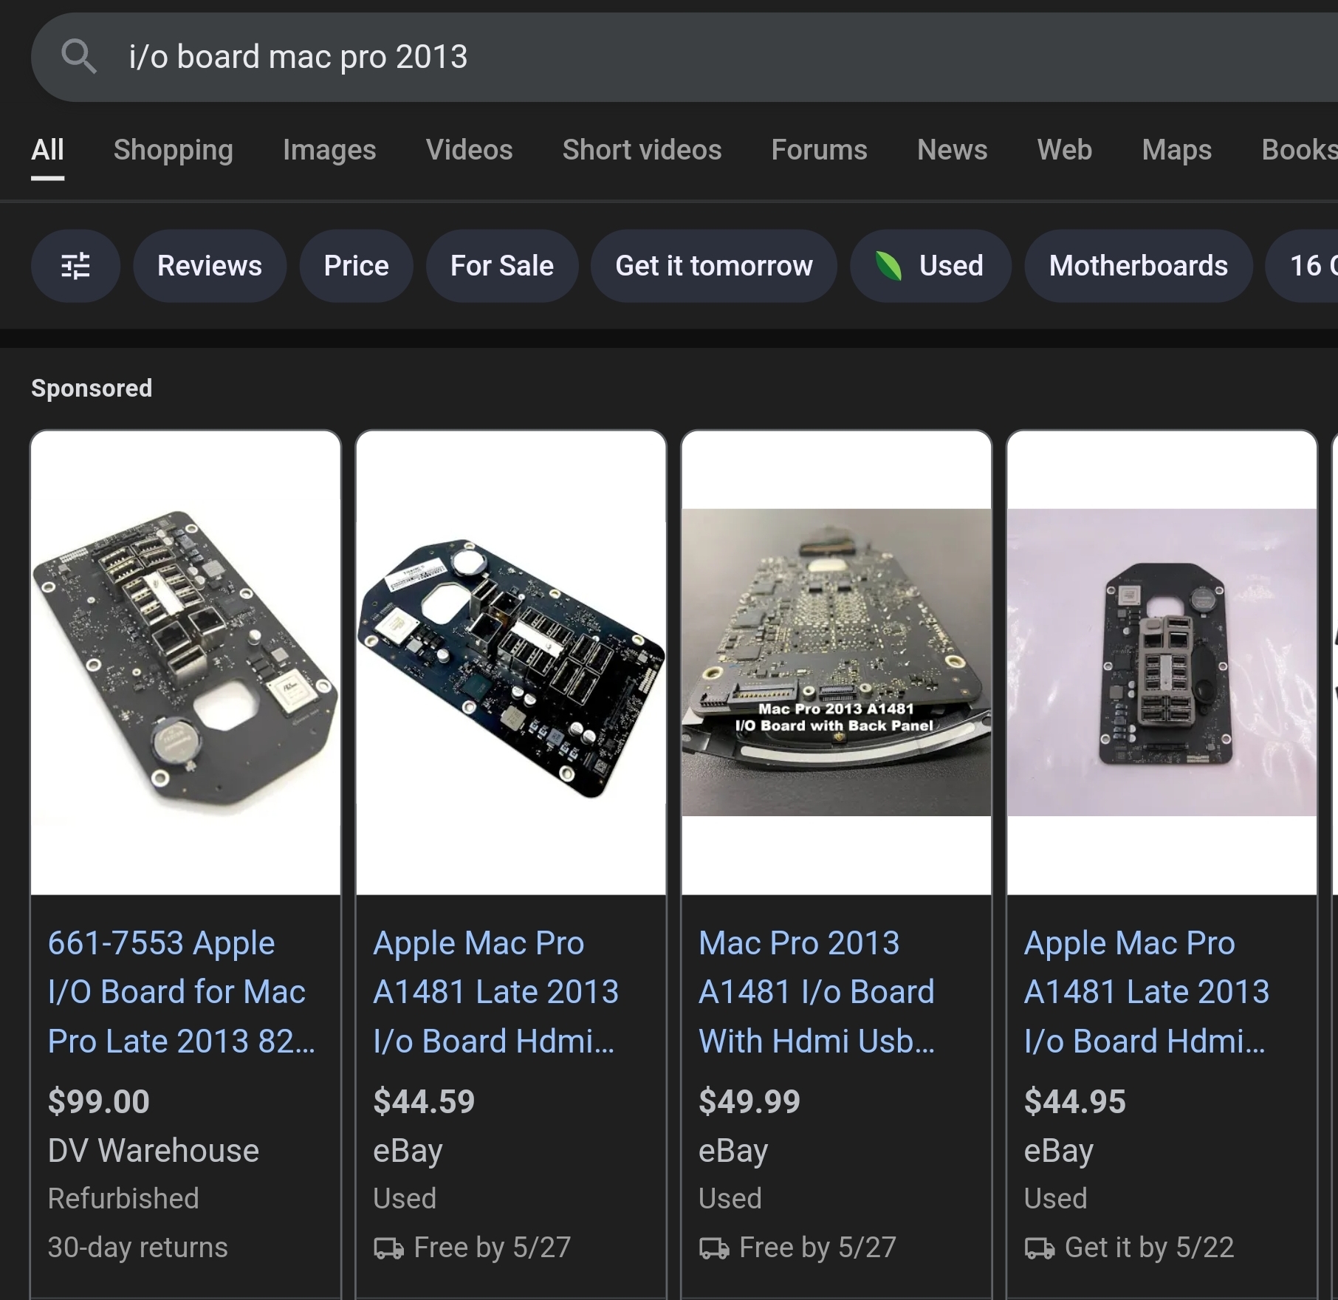1338x1300 pixels.
Task: Click the Used label under the $44.95 listing
Action: point(1056,1199)
